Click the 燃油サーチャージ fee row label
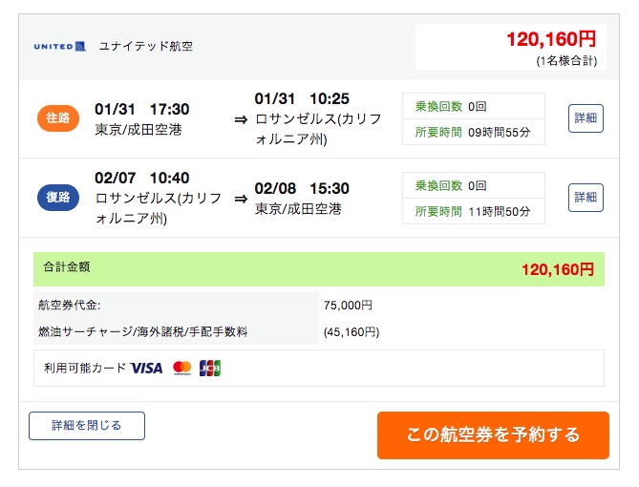This screenshot has height=487, width=639. click(x=142, y=332)
